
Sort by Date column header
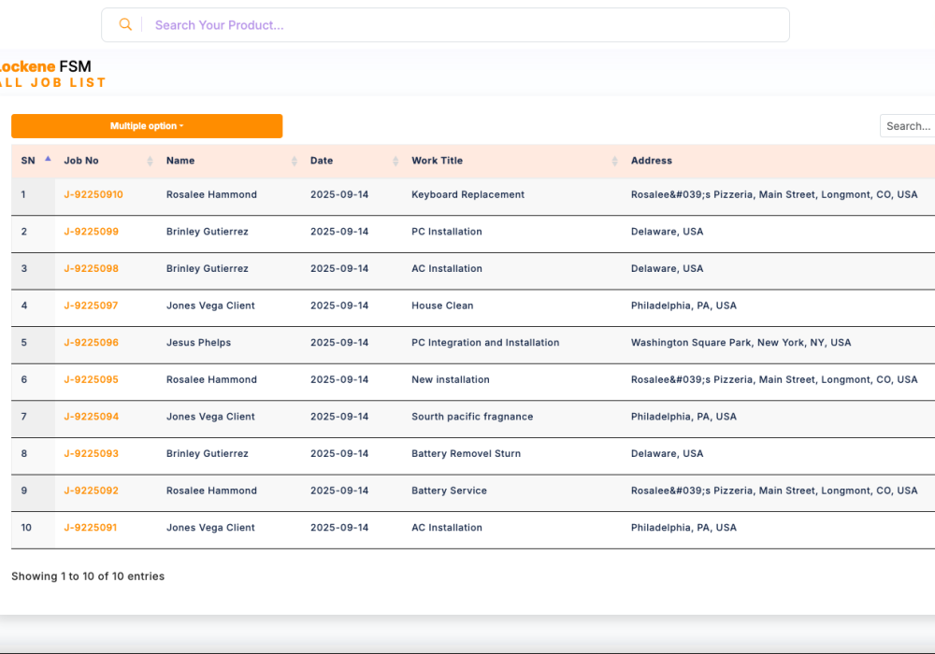coord(322,161)
